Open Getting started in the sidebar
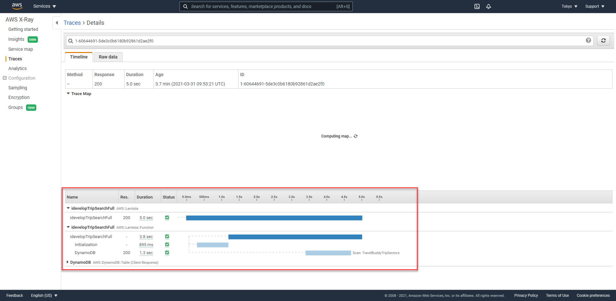Screen dimensions: 616x301 (23, 29)
